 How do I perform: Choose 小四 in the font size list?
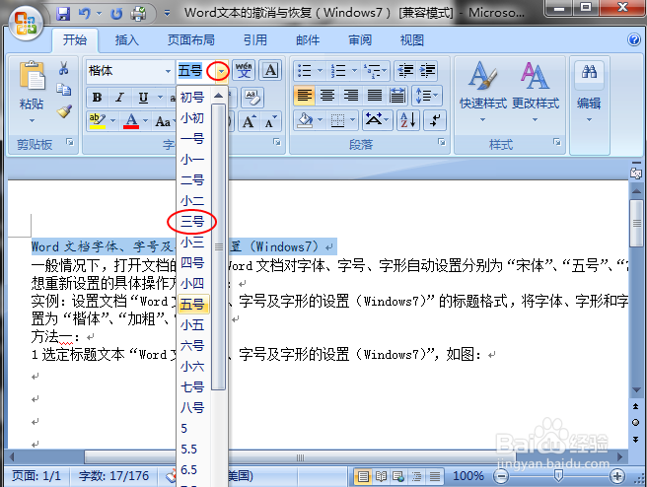point(192,284)
